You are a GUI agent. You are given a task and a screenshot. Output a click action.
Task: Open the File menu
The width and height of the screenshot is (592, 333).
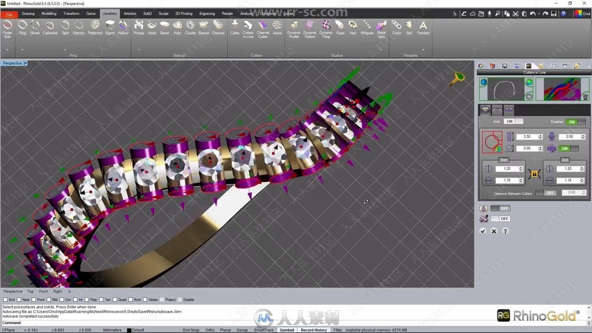9,14
